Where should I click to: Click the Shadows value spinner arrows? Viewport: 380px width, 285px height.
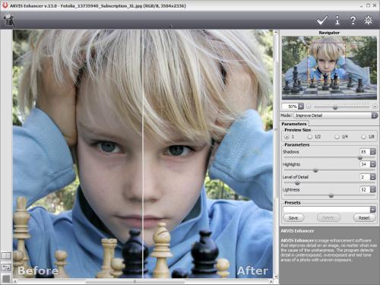click(x=372, y=152)
